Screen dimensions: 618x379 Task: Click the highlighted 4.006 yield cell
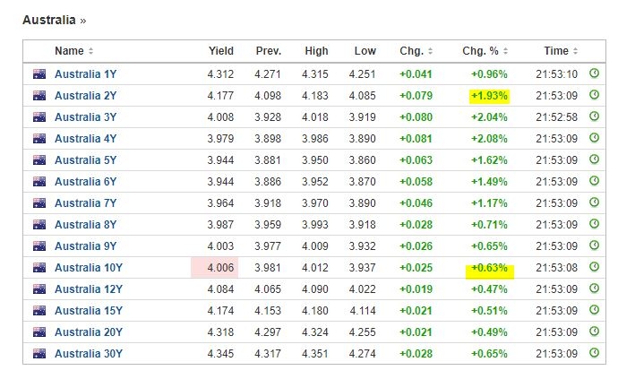coord(214,268)
